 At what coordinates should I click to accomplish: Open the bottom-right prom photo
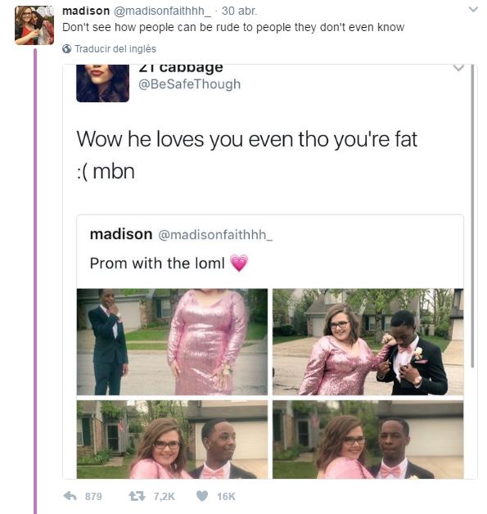point(368,440)
